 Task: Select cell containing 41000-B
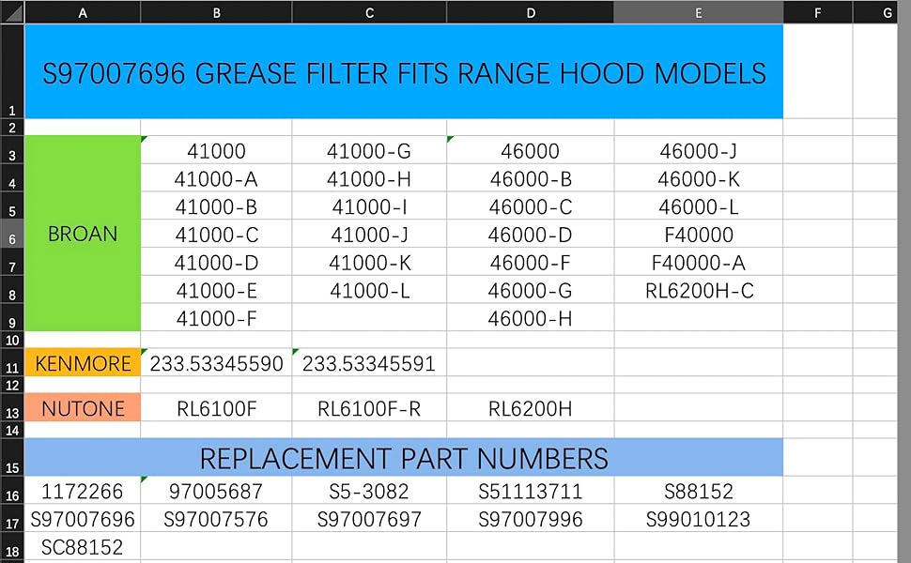[x=216, y=206]
